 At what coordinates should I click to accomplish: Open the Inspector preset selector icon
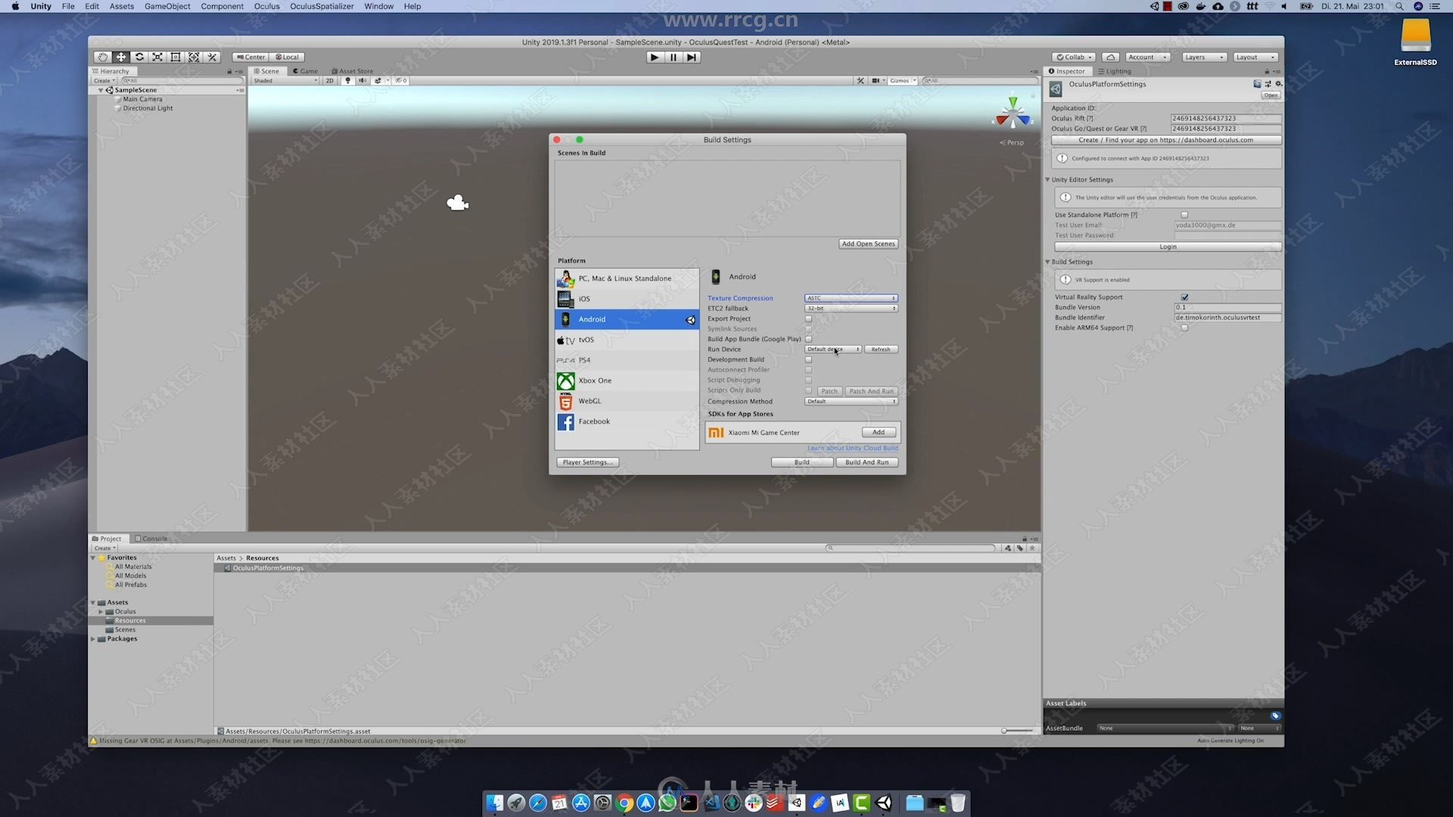click(1268, 84)
